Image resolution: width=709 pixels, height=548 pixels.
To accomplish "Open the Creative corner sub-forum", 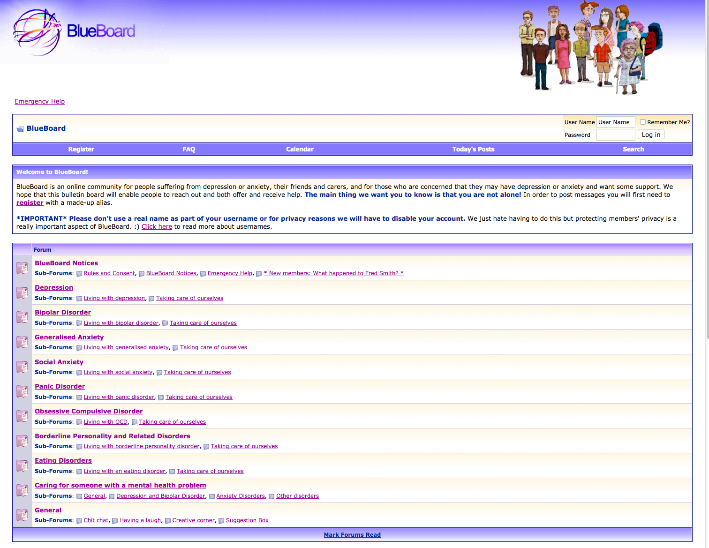I will pos(193,520).
